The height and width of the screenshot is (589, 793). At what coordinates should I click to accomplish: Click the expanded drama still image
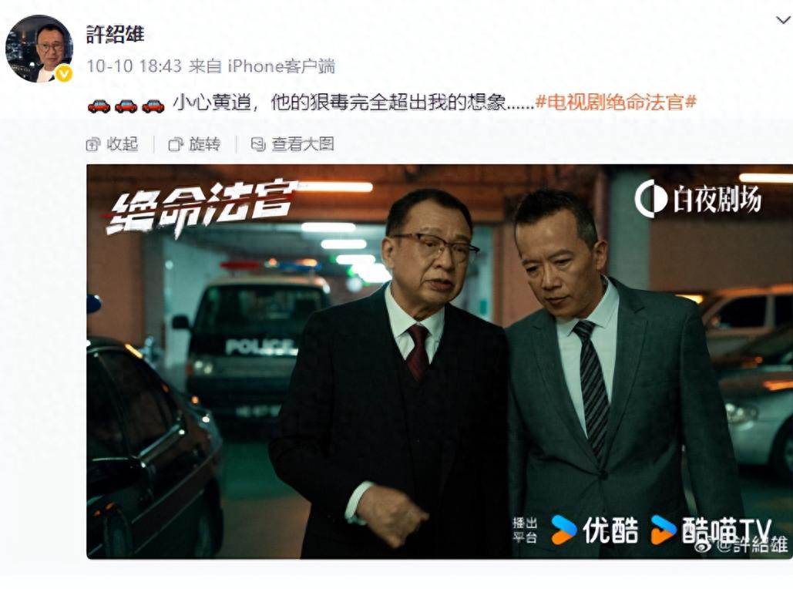click(439, 362)
